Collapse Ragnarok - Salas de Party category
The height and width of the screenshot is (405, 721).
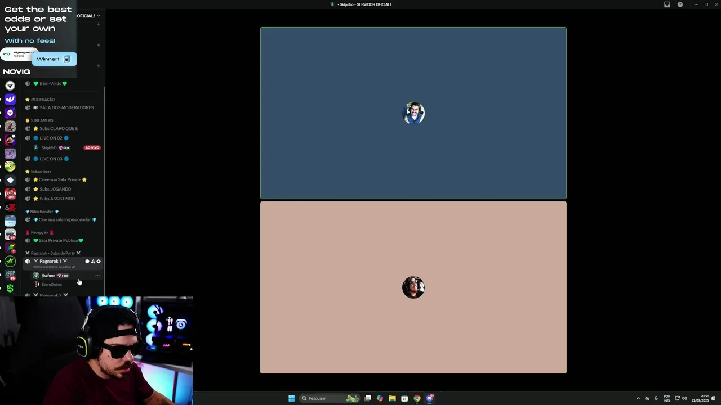point(53,253)
